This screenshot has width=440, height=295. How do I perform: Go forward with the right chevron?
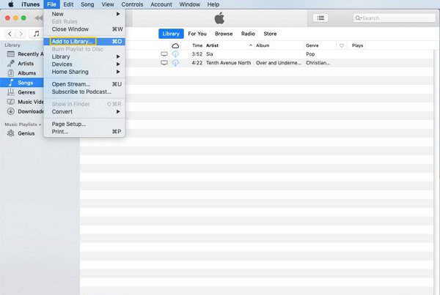21,34
